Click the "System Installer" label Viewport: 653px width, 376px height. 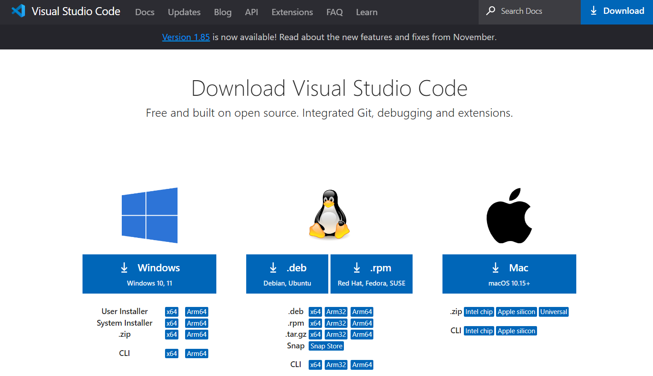coord(124,323)
